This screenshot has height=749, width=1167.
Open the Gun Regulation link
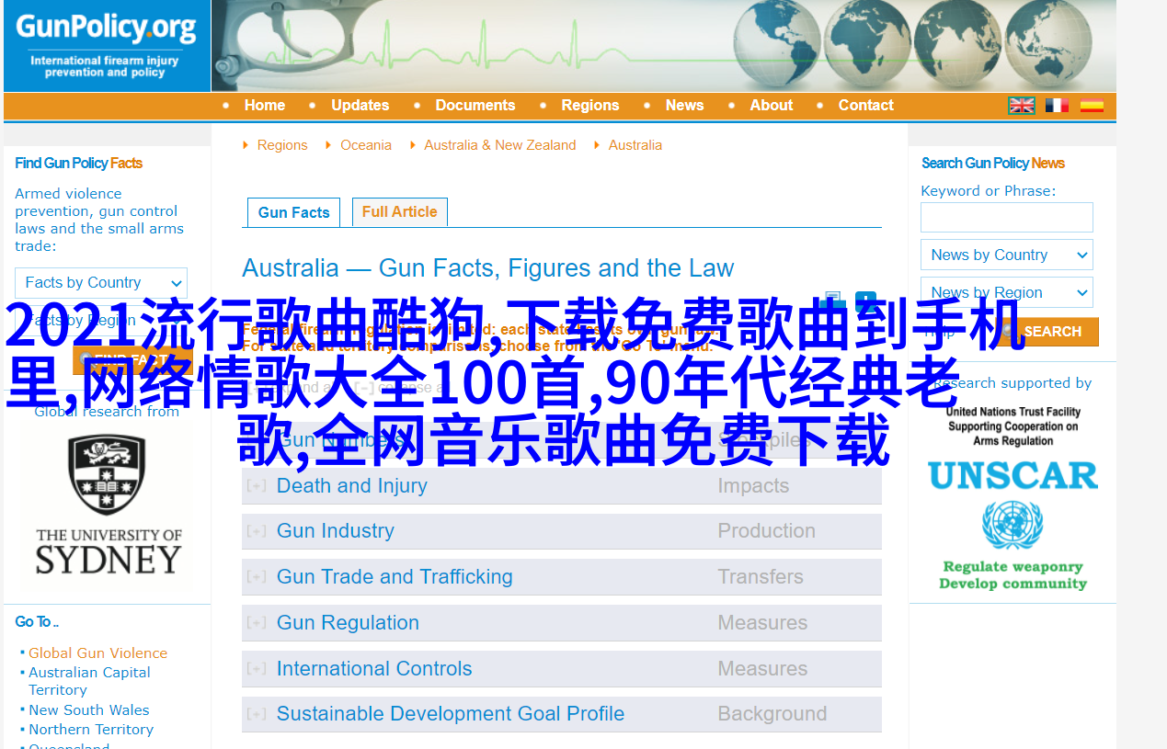348,623
